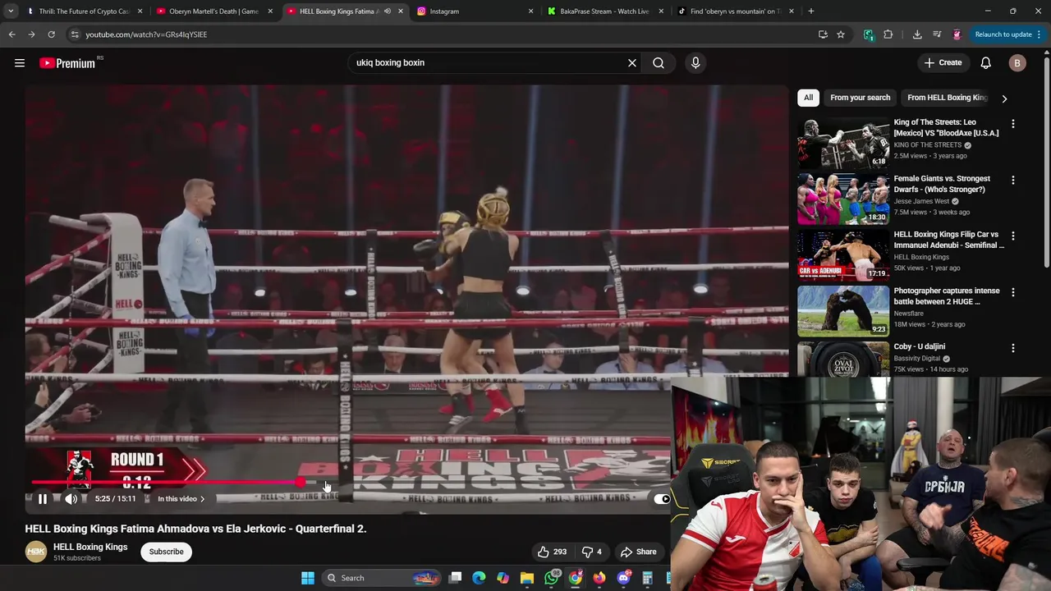The image size is (1051, 591).
Task: Dislike the video
Action: (x=592, y=552)
